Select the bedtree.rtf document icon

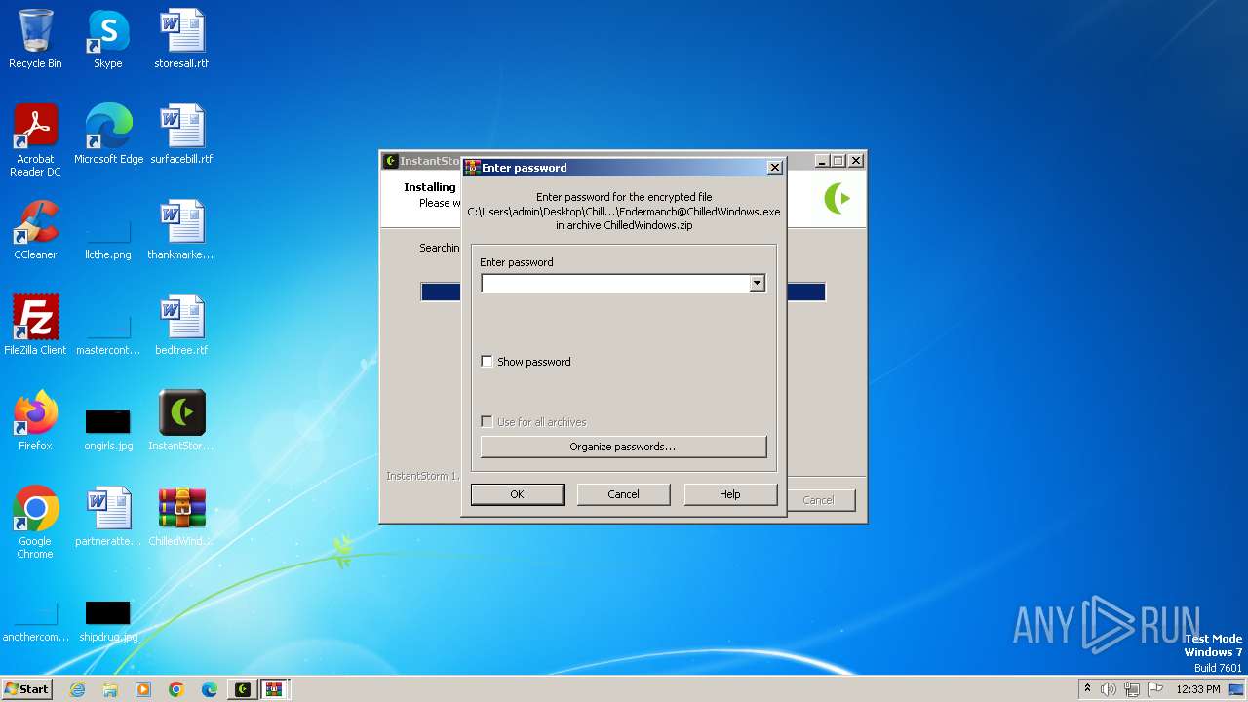point(181,326)
